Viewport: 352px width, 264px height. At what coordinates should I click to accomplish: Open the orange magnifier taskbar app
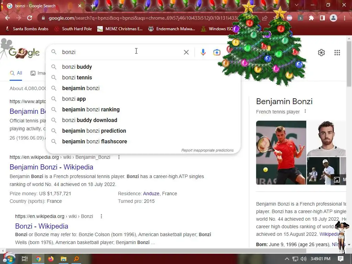(76, 259)
